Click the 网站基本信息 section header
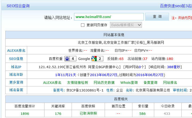Image resolution: width=192 pixels, height=118 pixels. click(114, 35)
